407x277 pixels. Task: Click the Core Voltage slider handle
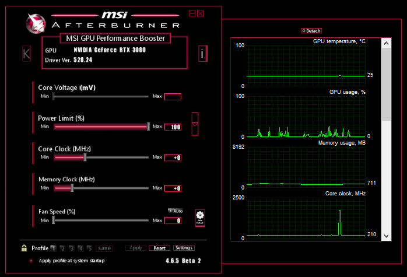[x=54, y=96]
